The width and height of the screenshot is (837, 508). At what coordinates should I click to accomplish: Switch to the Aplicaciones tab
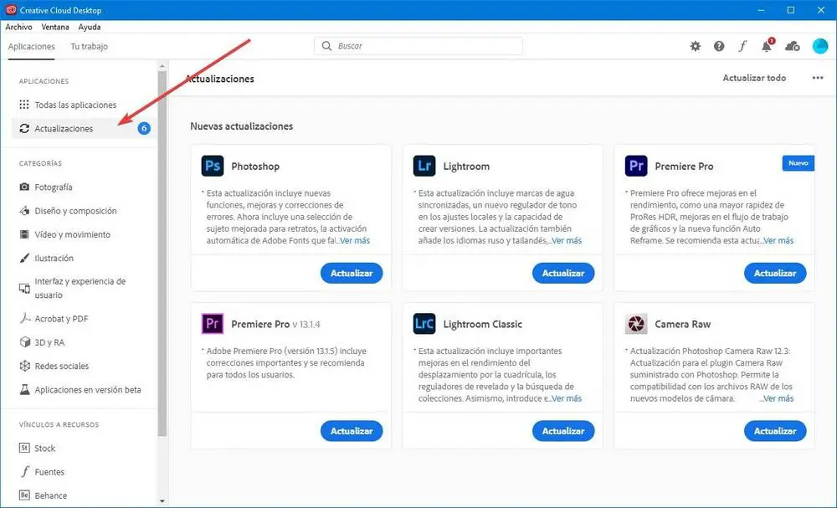click(32, 46)
